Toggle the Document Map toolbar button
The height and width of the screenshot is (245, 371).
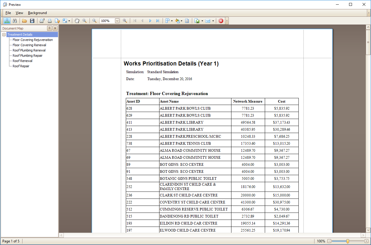[7, 21]
